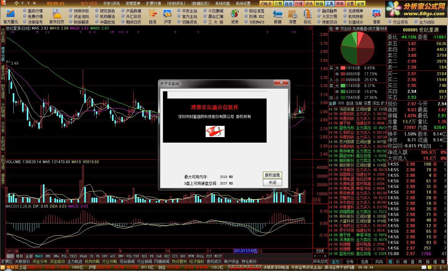448x271 pixels.
Task: Open the 纵比 comparison icon
Action: click(x=307, y=16)
